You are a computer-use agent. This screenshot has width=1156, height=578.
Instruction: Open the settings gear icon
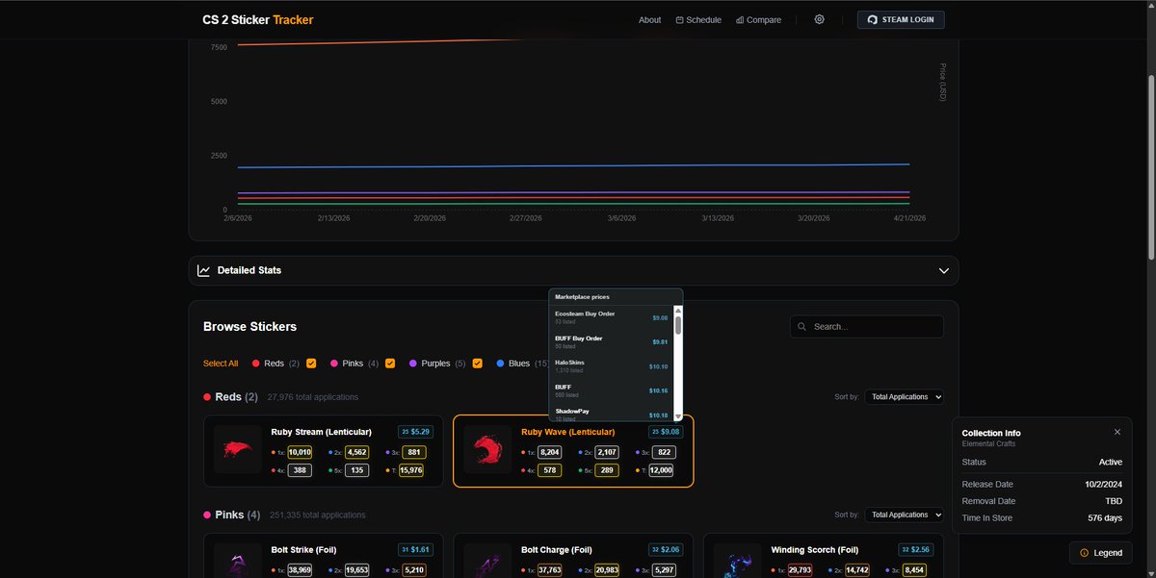[x=819, y=19]
